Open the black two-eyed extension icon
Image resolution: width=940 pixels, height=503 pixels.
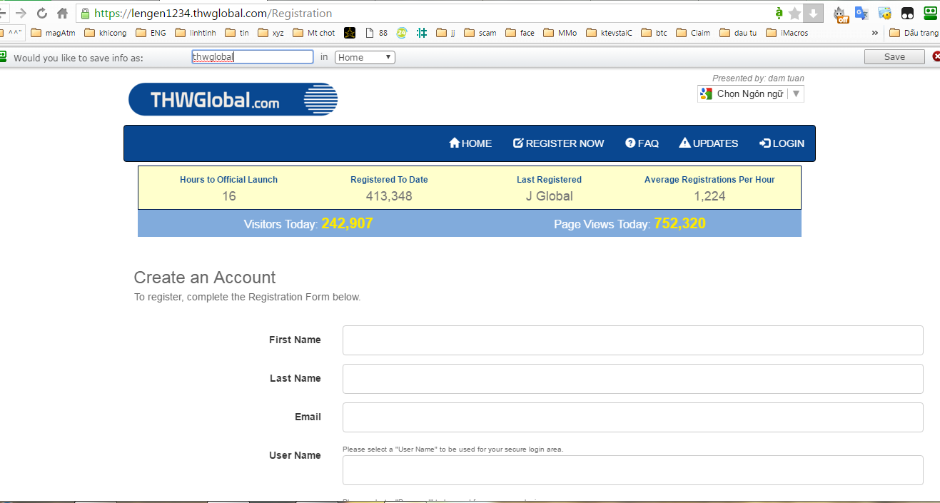(x=907, y=13)
